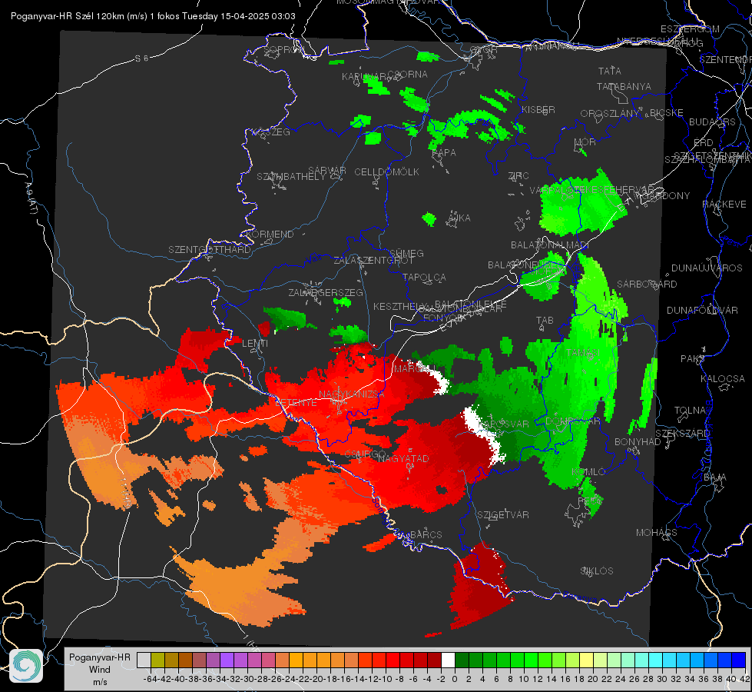Click the LENTI city label
The height and width of the screenshot is (692, 752).
click(255, 344)
